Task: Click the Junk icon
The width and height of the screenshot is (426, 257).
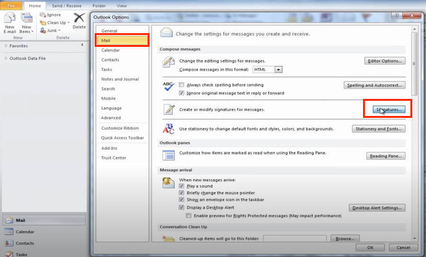Action: 43,30
